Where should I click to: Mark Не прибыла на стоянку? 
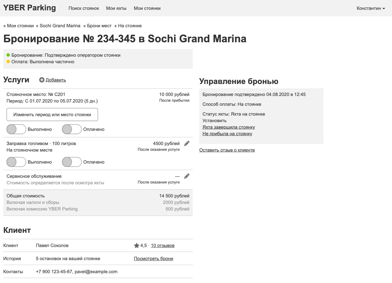click(x=227, y=134)
